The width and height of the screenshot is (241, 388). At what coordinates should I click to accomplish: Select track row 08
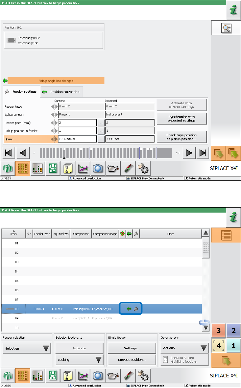pyautogui.click(x=102, y=309)
